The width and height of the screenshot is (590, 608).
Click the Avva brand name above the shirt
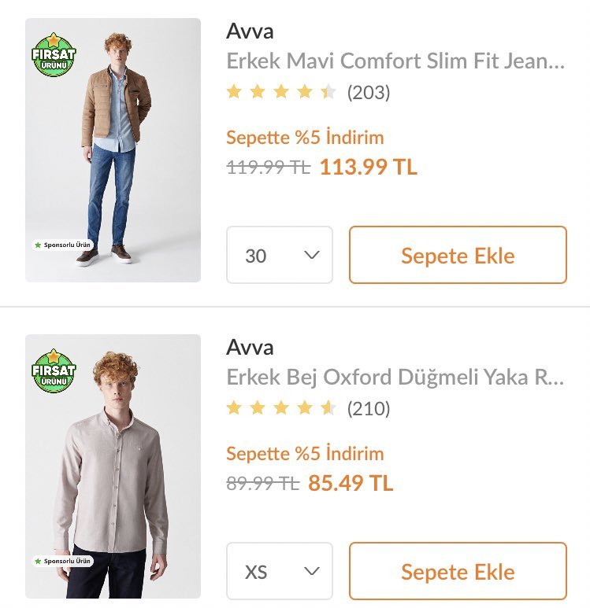(x=250, y=347)
